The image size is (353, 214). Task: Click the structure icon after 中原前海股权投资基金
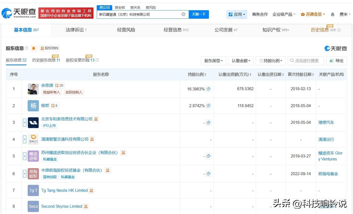108,170
